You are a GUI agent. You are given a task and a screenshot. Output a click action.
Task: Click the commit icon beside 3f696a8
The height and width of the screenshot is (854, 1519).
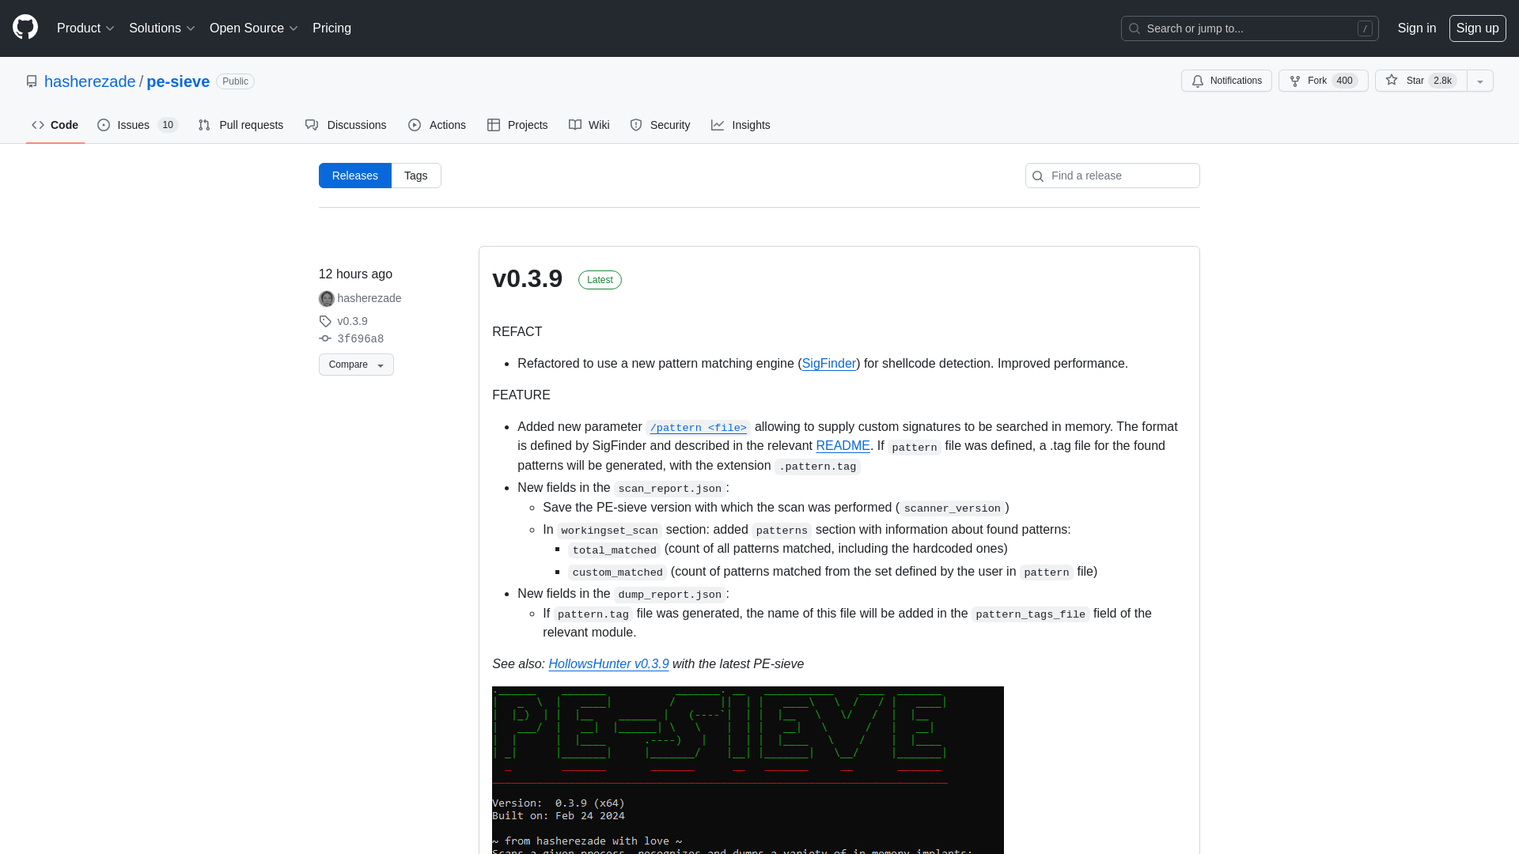[x=325, y=338]
